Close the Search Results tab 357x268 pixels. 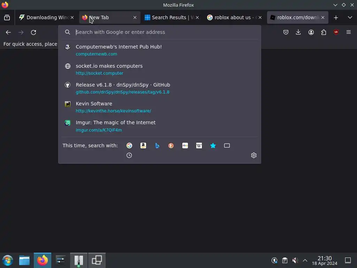[x=197, y=17]
